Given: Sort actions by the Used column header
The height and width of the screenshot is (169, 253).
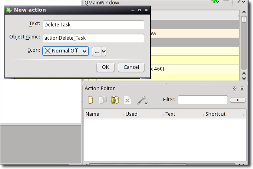Looking at the screenshot, I should pyautogui.click(x=143, y=114).
